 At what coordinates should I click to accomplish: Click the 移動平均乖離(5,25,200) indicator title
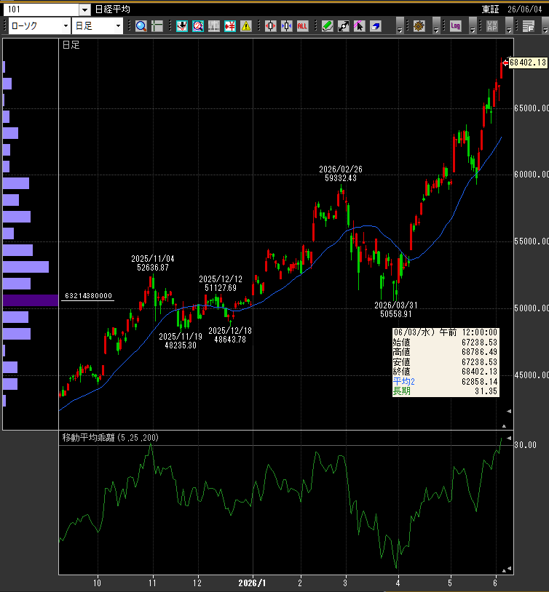pyautogui.click(x=111, y=438)
